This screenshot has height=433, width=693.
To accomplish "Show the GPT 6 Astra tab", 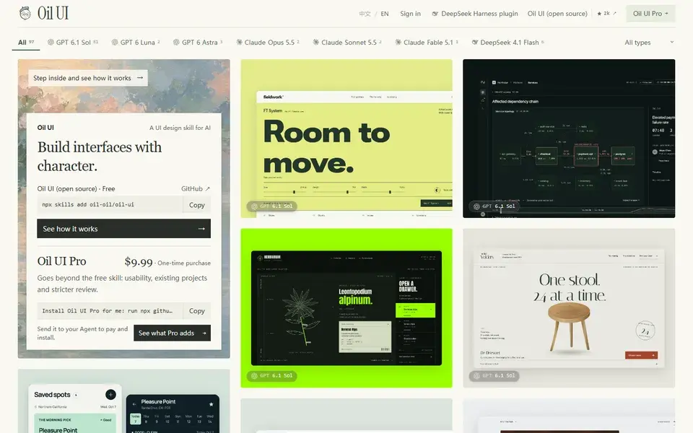I will click(198, 43).
